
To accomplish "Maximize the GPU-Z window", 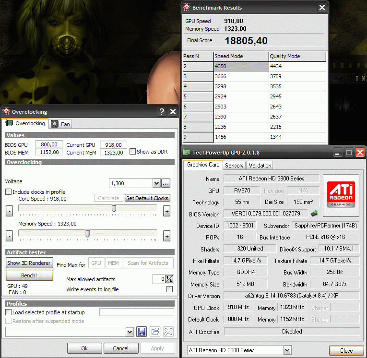I will (x=349, y=153).
